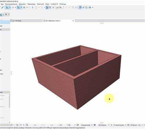Click the scissors trim icon
145x129 pixels.
pyautogui.click(x=57, y=7)
